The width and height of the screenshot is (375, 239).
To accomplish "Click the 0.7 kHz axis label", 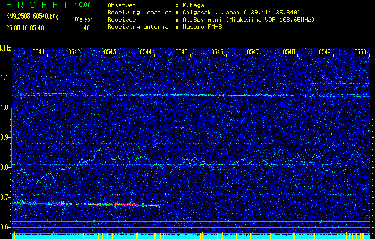I will [x=5, y=197].
